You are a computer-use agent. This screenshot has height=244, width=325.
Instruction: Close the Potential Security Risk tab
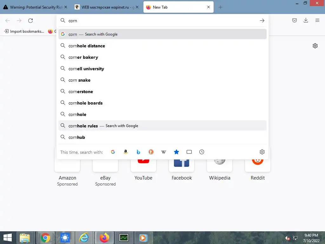pos(66,7)
